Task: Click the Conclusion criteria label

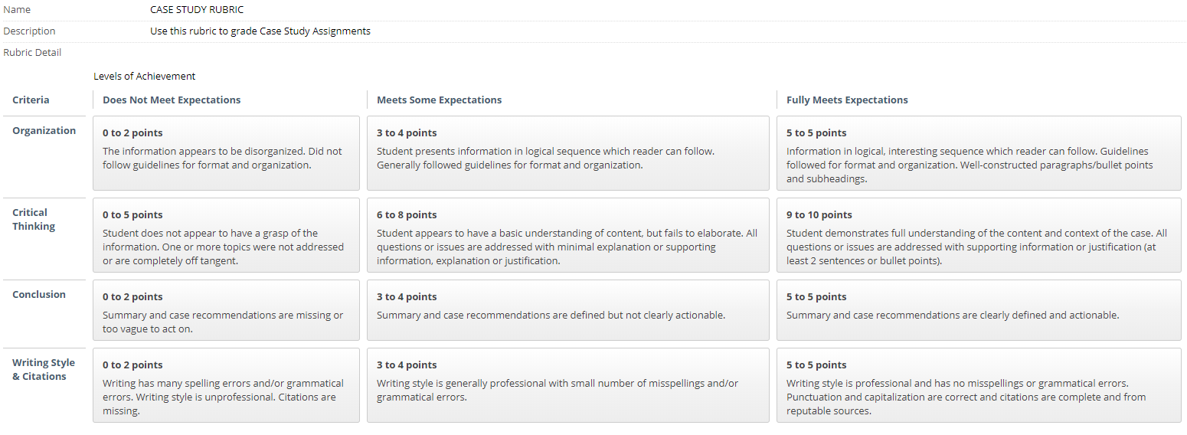Action: 39,295
